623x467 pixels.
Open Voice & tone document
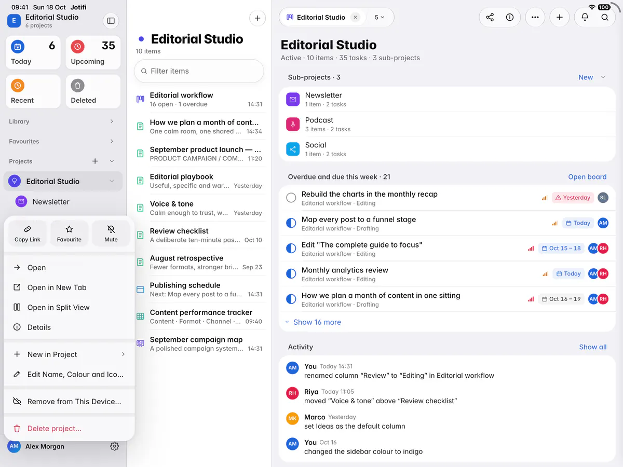click(199, 208)
